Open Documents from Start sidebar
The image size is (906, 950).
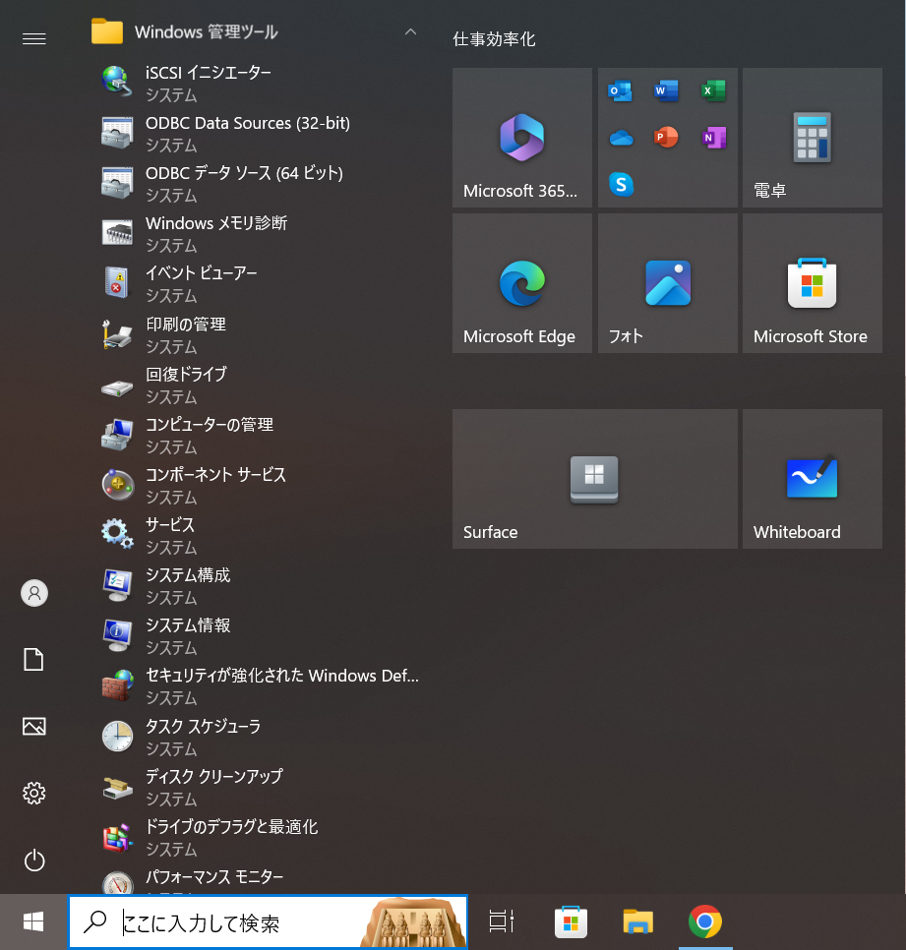click(33, 660)
